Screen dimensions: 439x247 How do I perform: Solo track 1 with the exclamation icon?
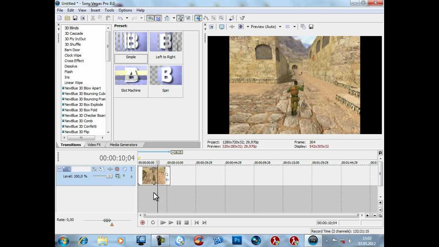131,169
